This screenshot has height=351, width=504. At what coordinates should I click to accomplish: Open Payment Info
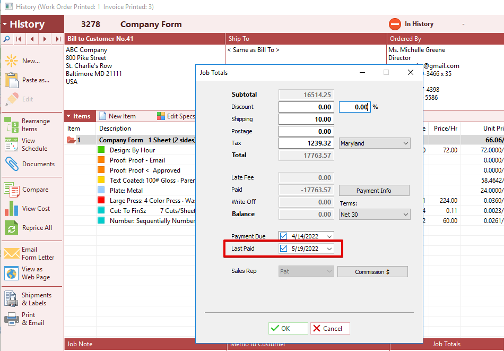pyautogui.click(x=374, y=191)
